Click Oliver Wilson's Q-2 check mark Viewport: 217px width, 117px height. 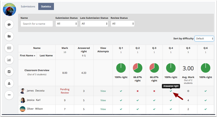tap(138, 109)
